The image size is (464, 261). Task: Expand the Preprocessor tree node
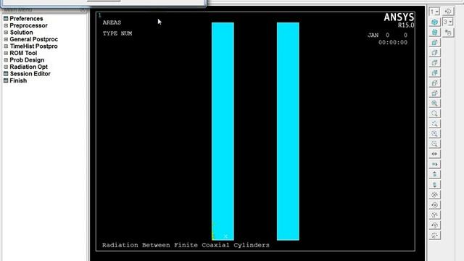pyautogui.click(x=6, y=26)
